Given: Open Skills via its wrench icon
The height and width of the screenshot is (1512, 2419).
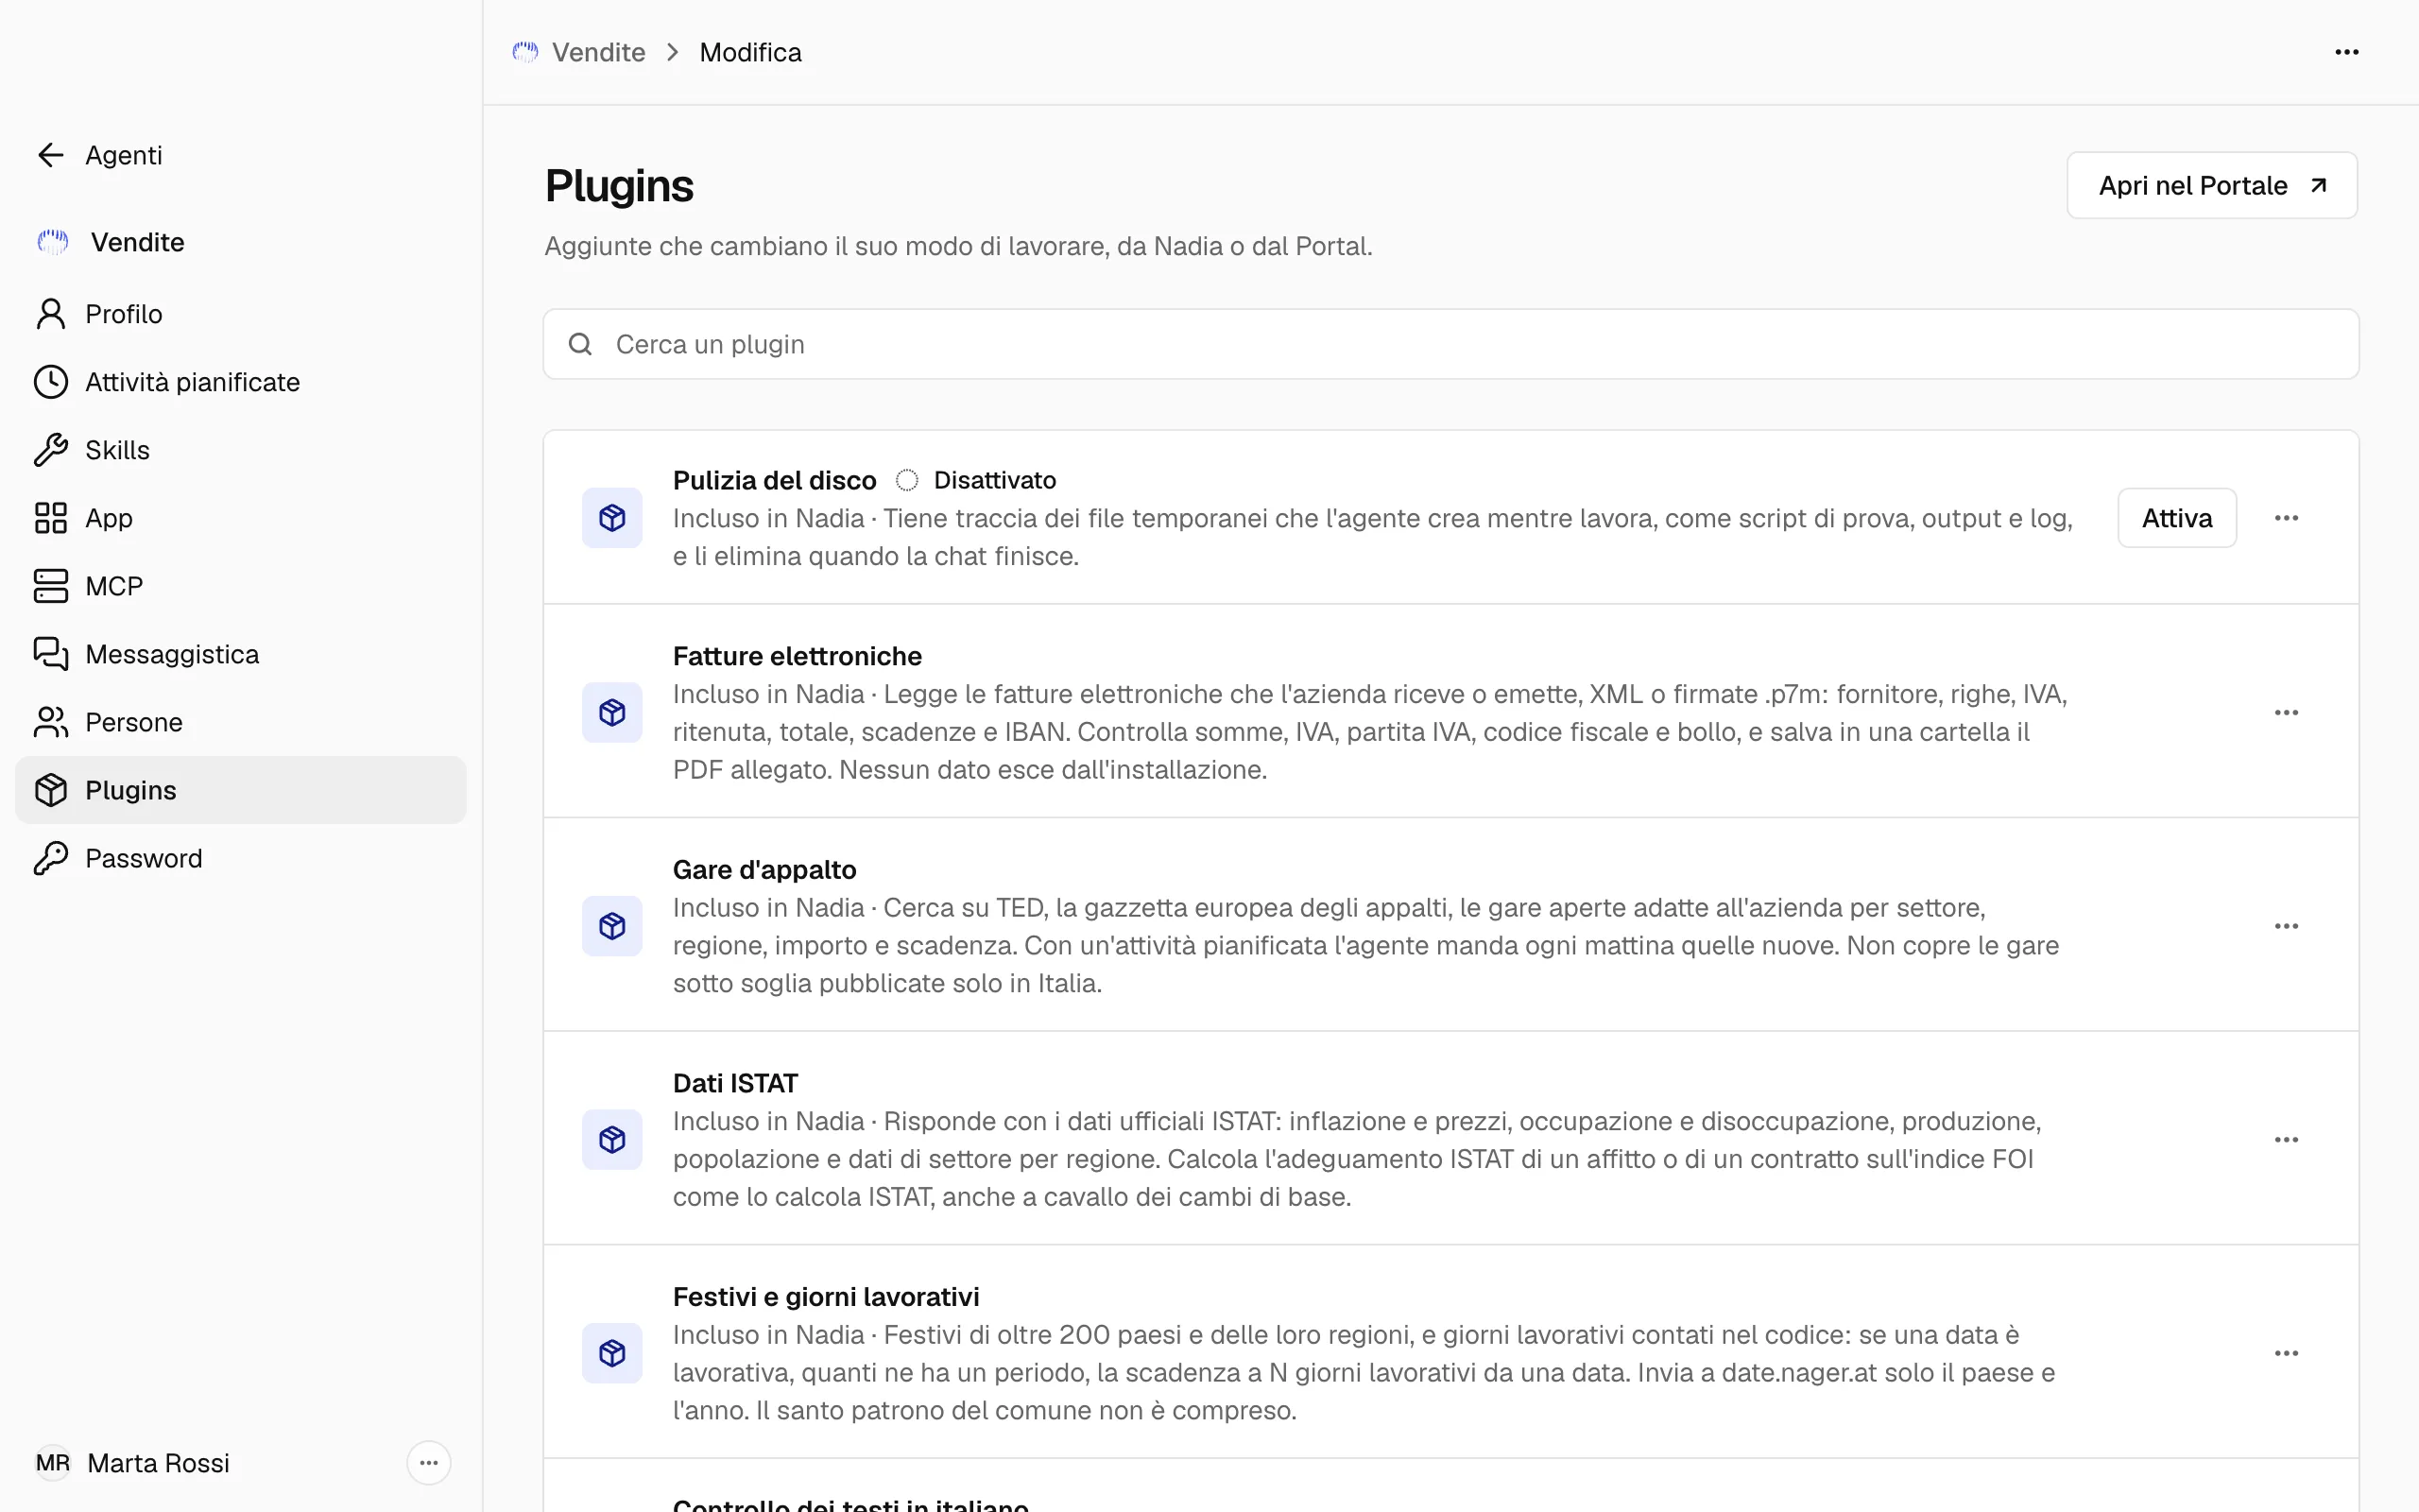Looking at the screenshot, I should tap(50, 450).
